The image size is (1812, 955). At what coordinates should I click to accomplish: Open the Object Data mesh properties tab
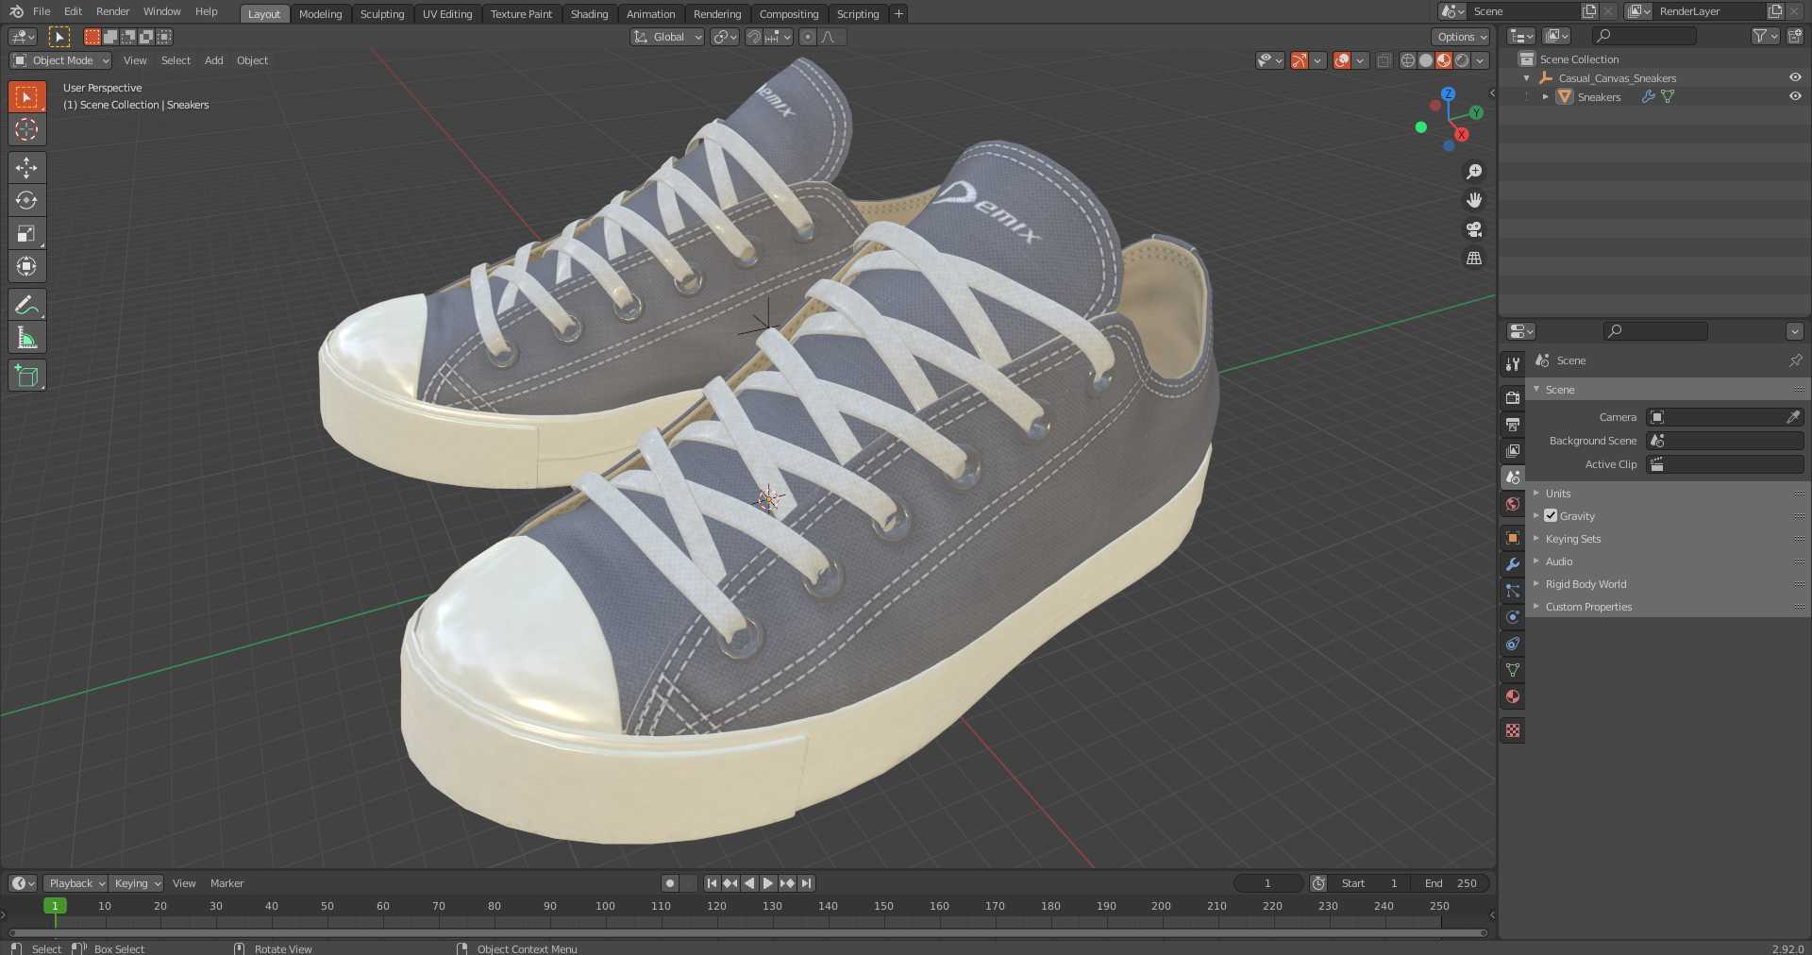point(1513,670)
